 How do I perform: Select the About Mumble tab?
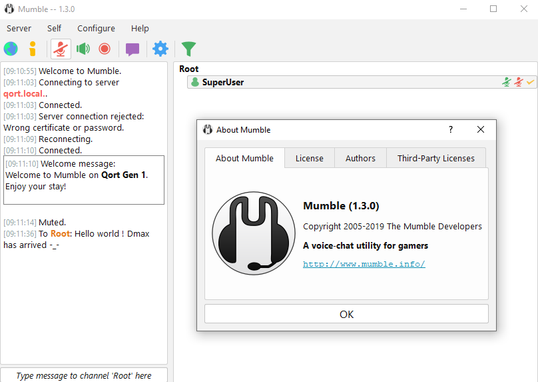click(x=244, y=158)
